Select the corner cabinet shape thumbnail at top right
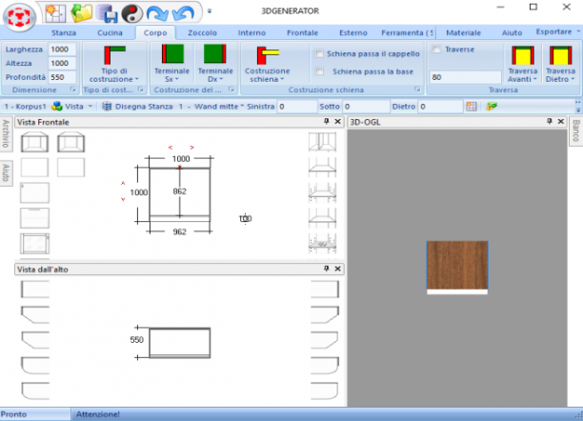This screenshot has width=583, height=421. [x=322, y=142]
